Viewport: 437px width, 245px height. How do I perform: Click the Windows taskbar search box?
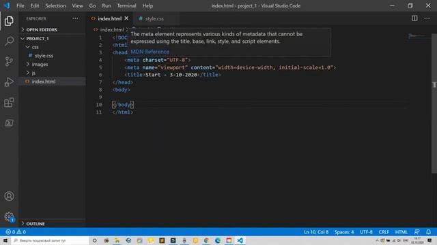(x=50, y=240)
